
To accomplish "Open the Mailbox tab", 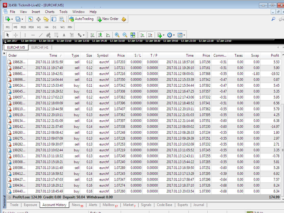I will tap(110, 205).
